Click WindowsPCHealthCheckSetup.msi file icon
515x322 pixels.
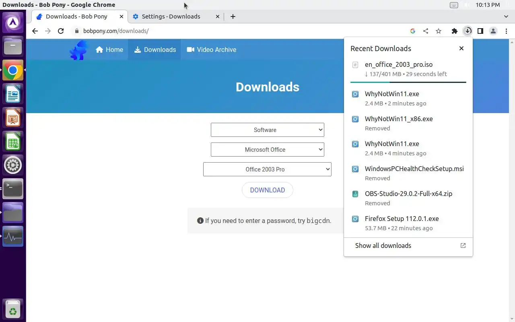pyautogui.click(x=355, y=169)
